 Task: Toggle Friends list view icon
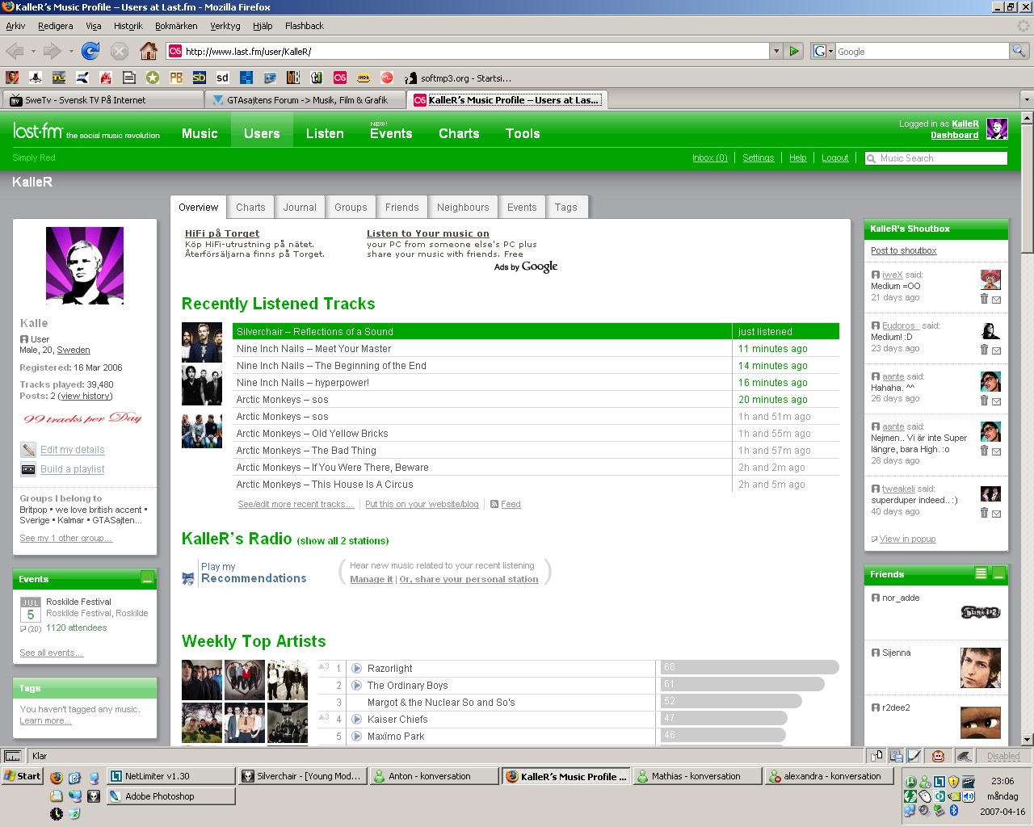pyautogui.click(x=981, y=573)
